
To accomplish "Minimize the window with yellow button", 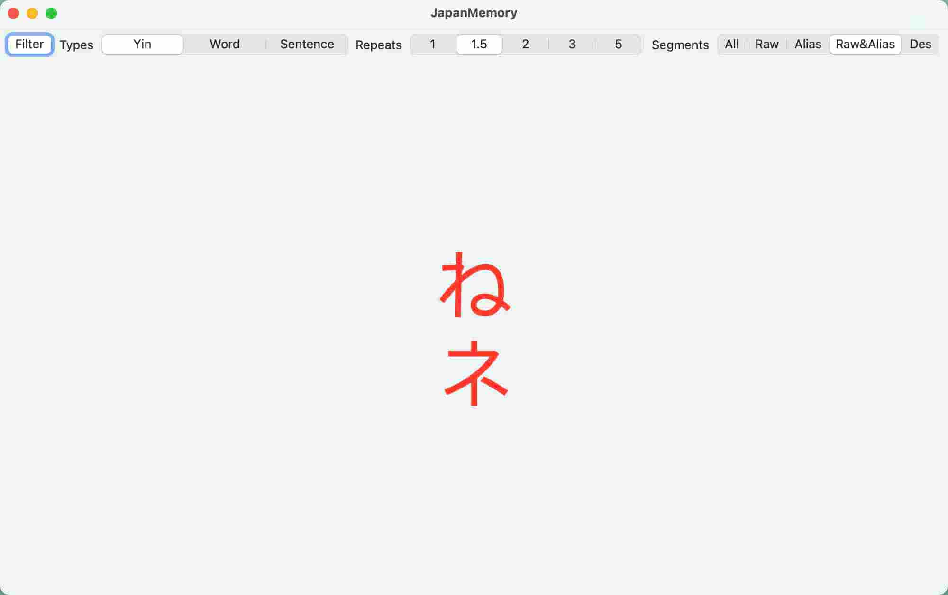I will (32, 13).
